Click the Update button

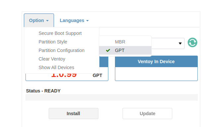coord(147,114)
